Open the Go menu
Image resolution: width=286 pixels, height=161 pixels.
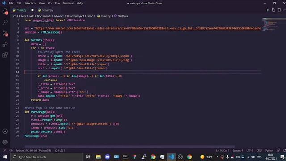click(x=50, y=3)
